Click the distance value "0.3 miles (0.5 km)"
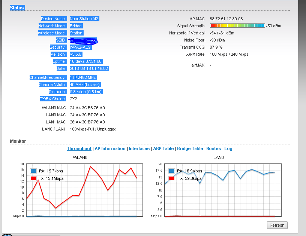 86,92
